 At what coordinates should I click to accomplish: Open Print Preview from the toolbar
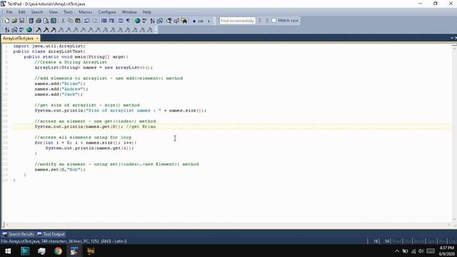(46, 21)
